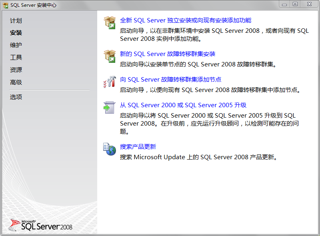Minimize the SQL Server 安装中心 window
This screenshot has width=320, height=236.
click(x=284, y=4)
